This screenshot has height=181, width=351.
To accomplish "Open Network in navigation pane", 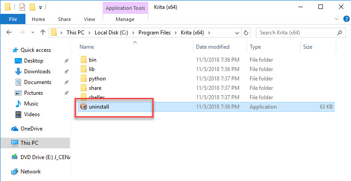I will point(30,172).
